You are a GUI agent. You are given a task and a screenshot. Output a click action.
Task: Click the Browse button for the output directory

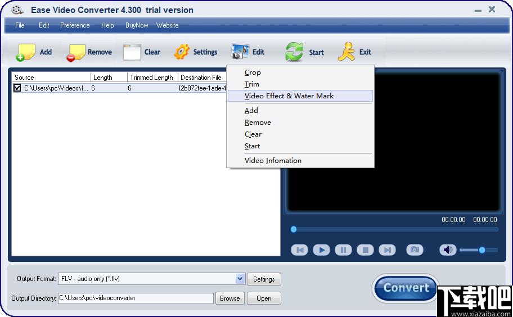(229, 298)
